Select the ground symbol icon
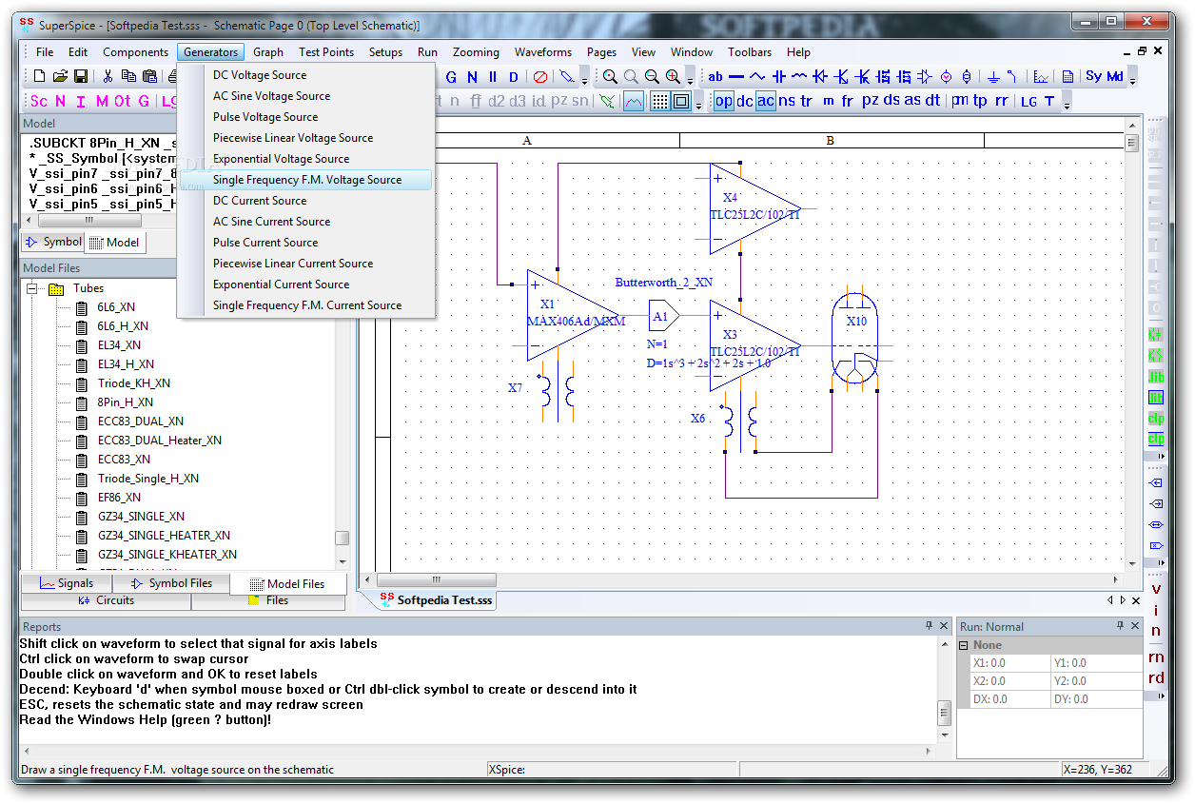This screenshot has width=1195, height=804. (992, 77)
